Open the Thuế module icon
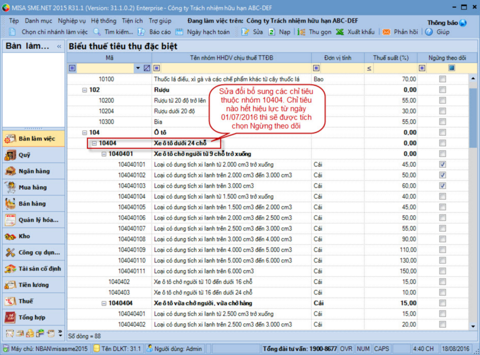The image size is (480, 355). pos(10,301)
